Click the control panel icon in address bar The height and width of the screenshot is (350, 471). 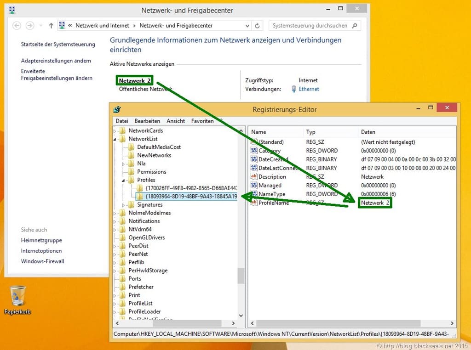(62, 26)
